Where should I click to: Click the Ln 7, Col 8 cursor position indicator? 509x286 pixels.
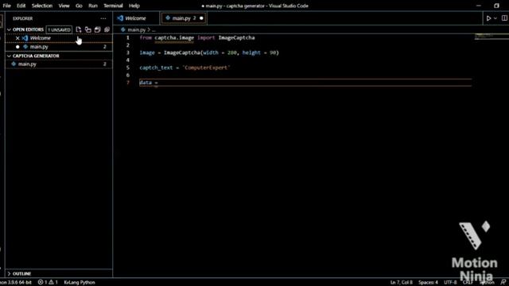(x=401, y=282)
